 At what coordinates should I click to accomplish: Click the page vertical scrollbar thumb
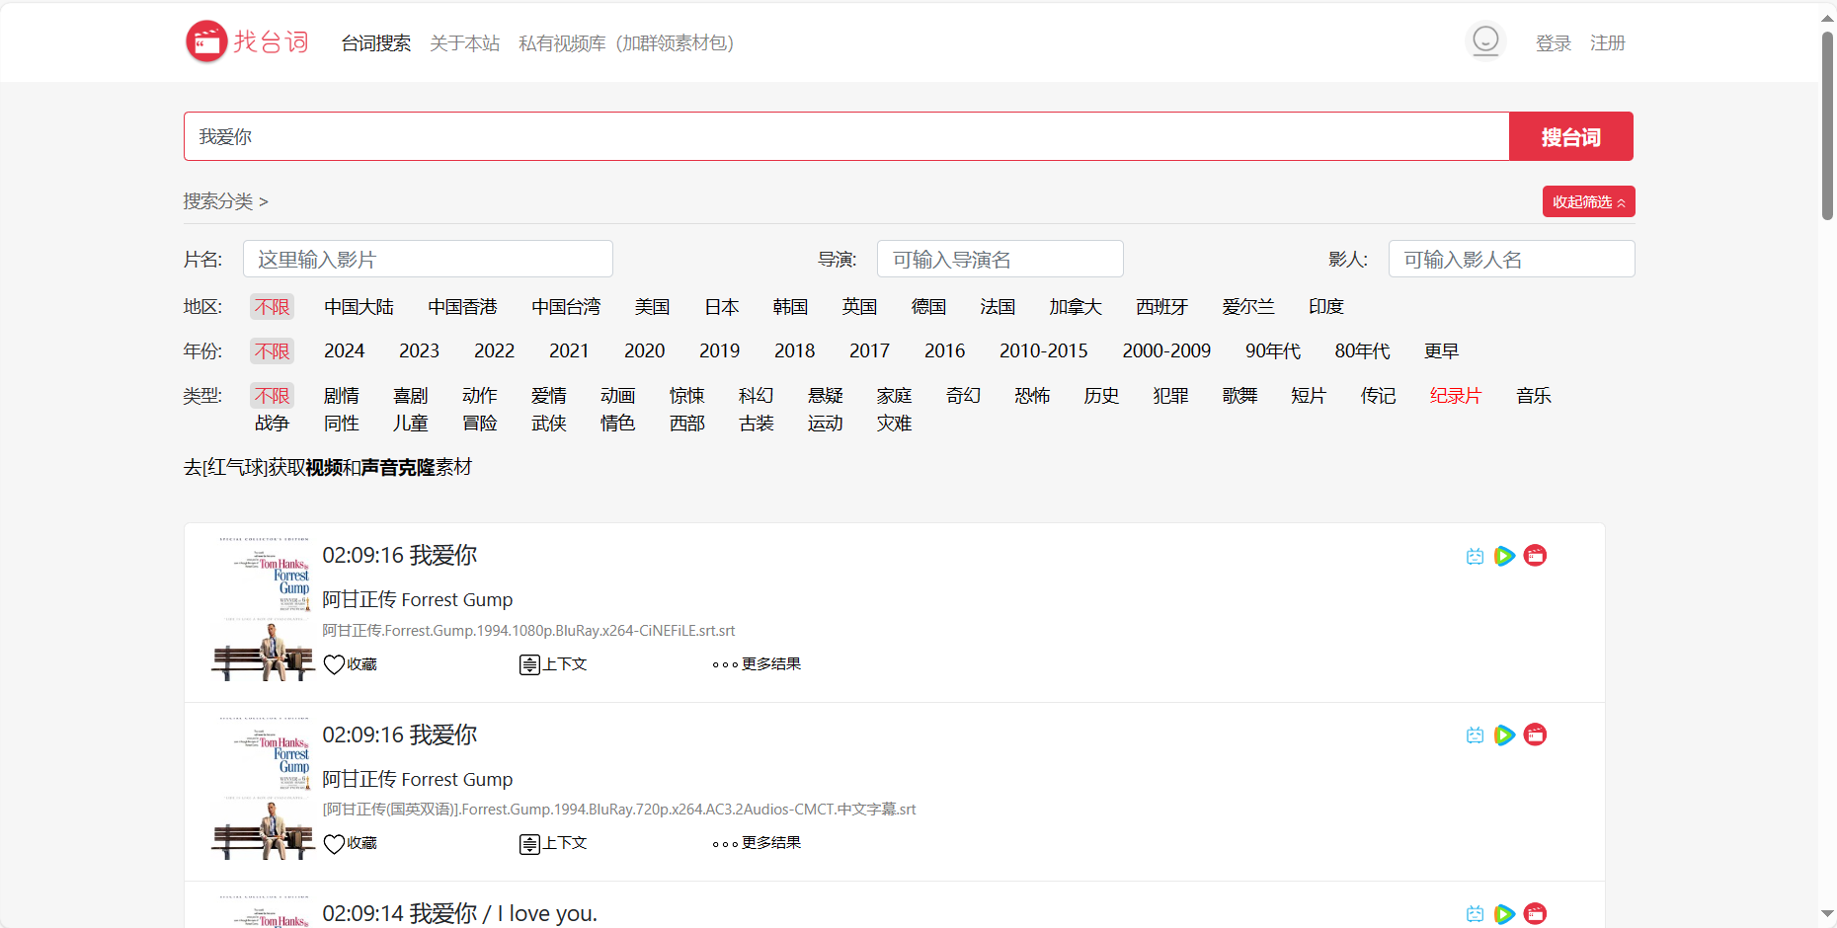point(1827,126)
